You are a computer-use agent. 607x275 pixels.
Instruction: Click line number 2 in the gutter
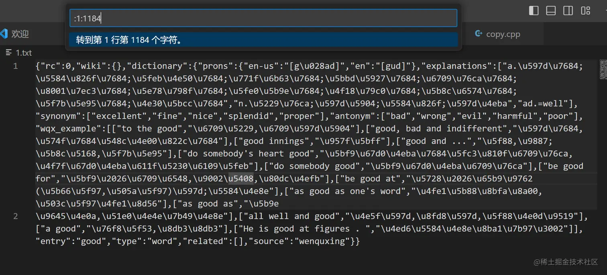16,216
